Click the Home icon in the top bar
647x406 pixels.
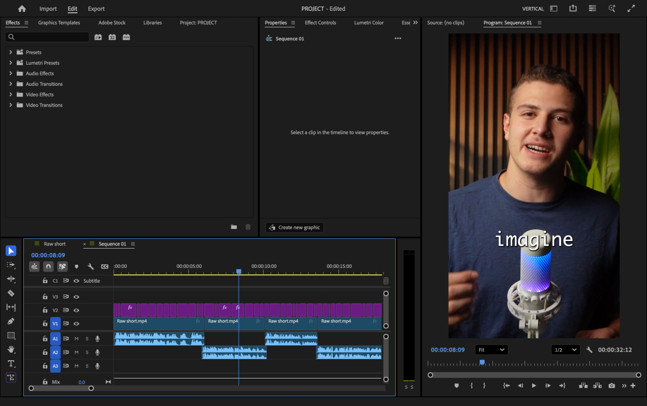(22, 9)
